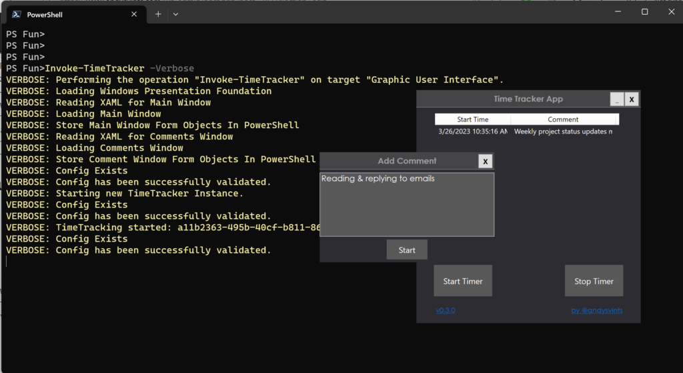Click Start in the Add Comment window

tap(407, 250)
